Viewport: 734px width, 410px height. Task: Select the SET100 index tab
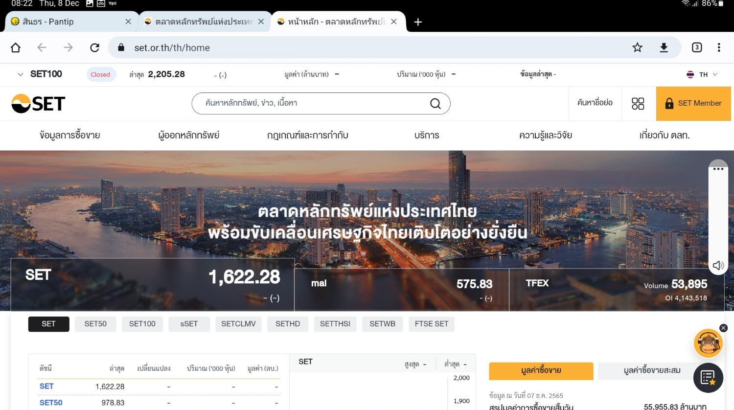(142, 324)
